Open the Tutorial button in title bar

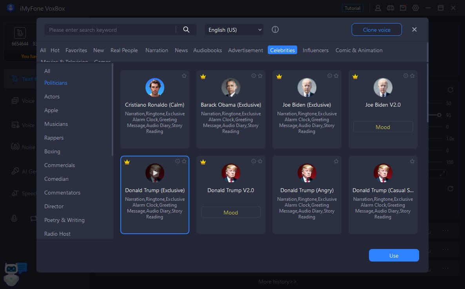[x=352, y=8]
